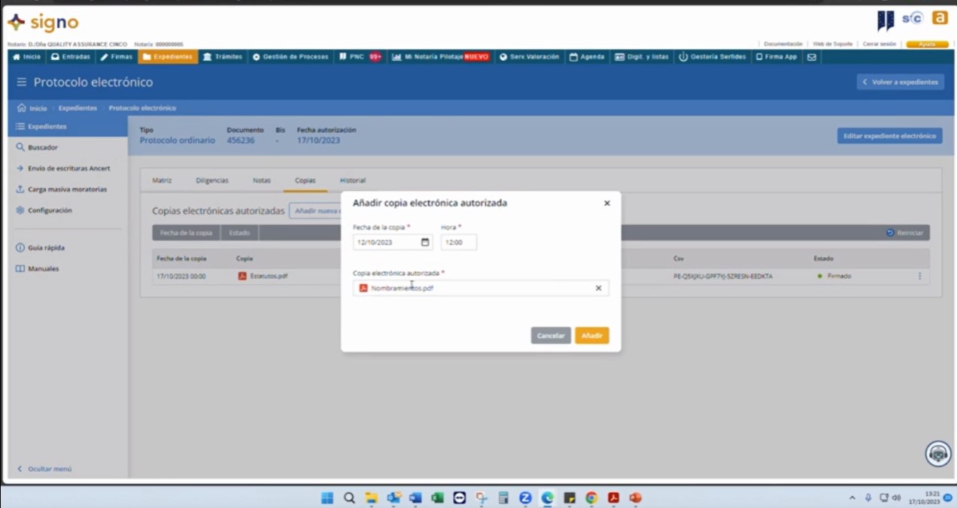
Task: Open the Agenda menu item
Action: (587, 56)
